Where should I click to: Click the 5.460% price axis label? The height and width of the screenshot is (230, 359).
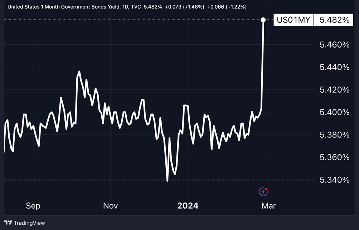[334, 45]
